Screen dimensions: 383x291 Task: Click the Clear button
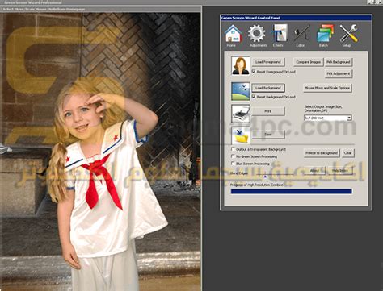pyautogui.click(x=347, y=153)
